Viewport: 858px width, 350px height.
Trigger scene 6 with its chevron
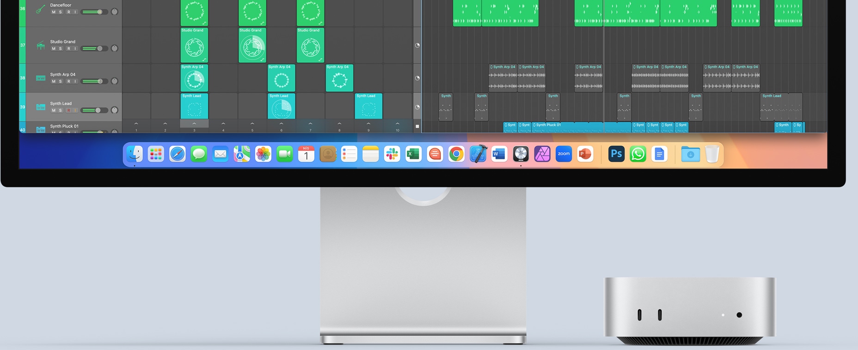click(x=282, y=124)
